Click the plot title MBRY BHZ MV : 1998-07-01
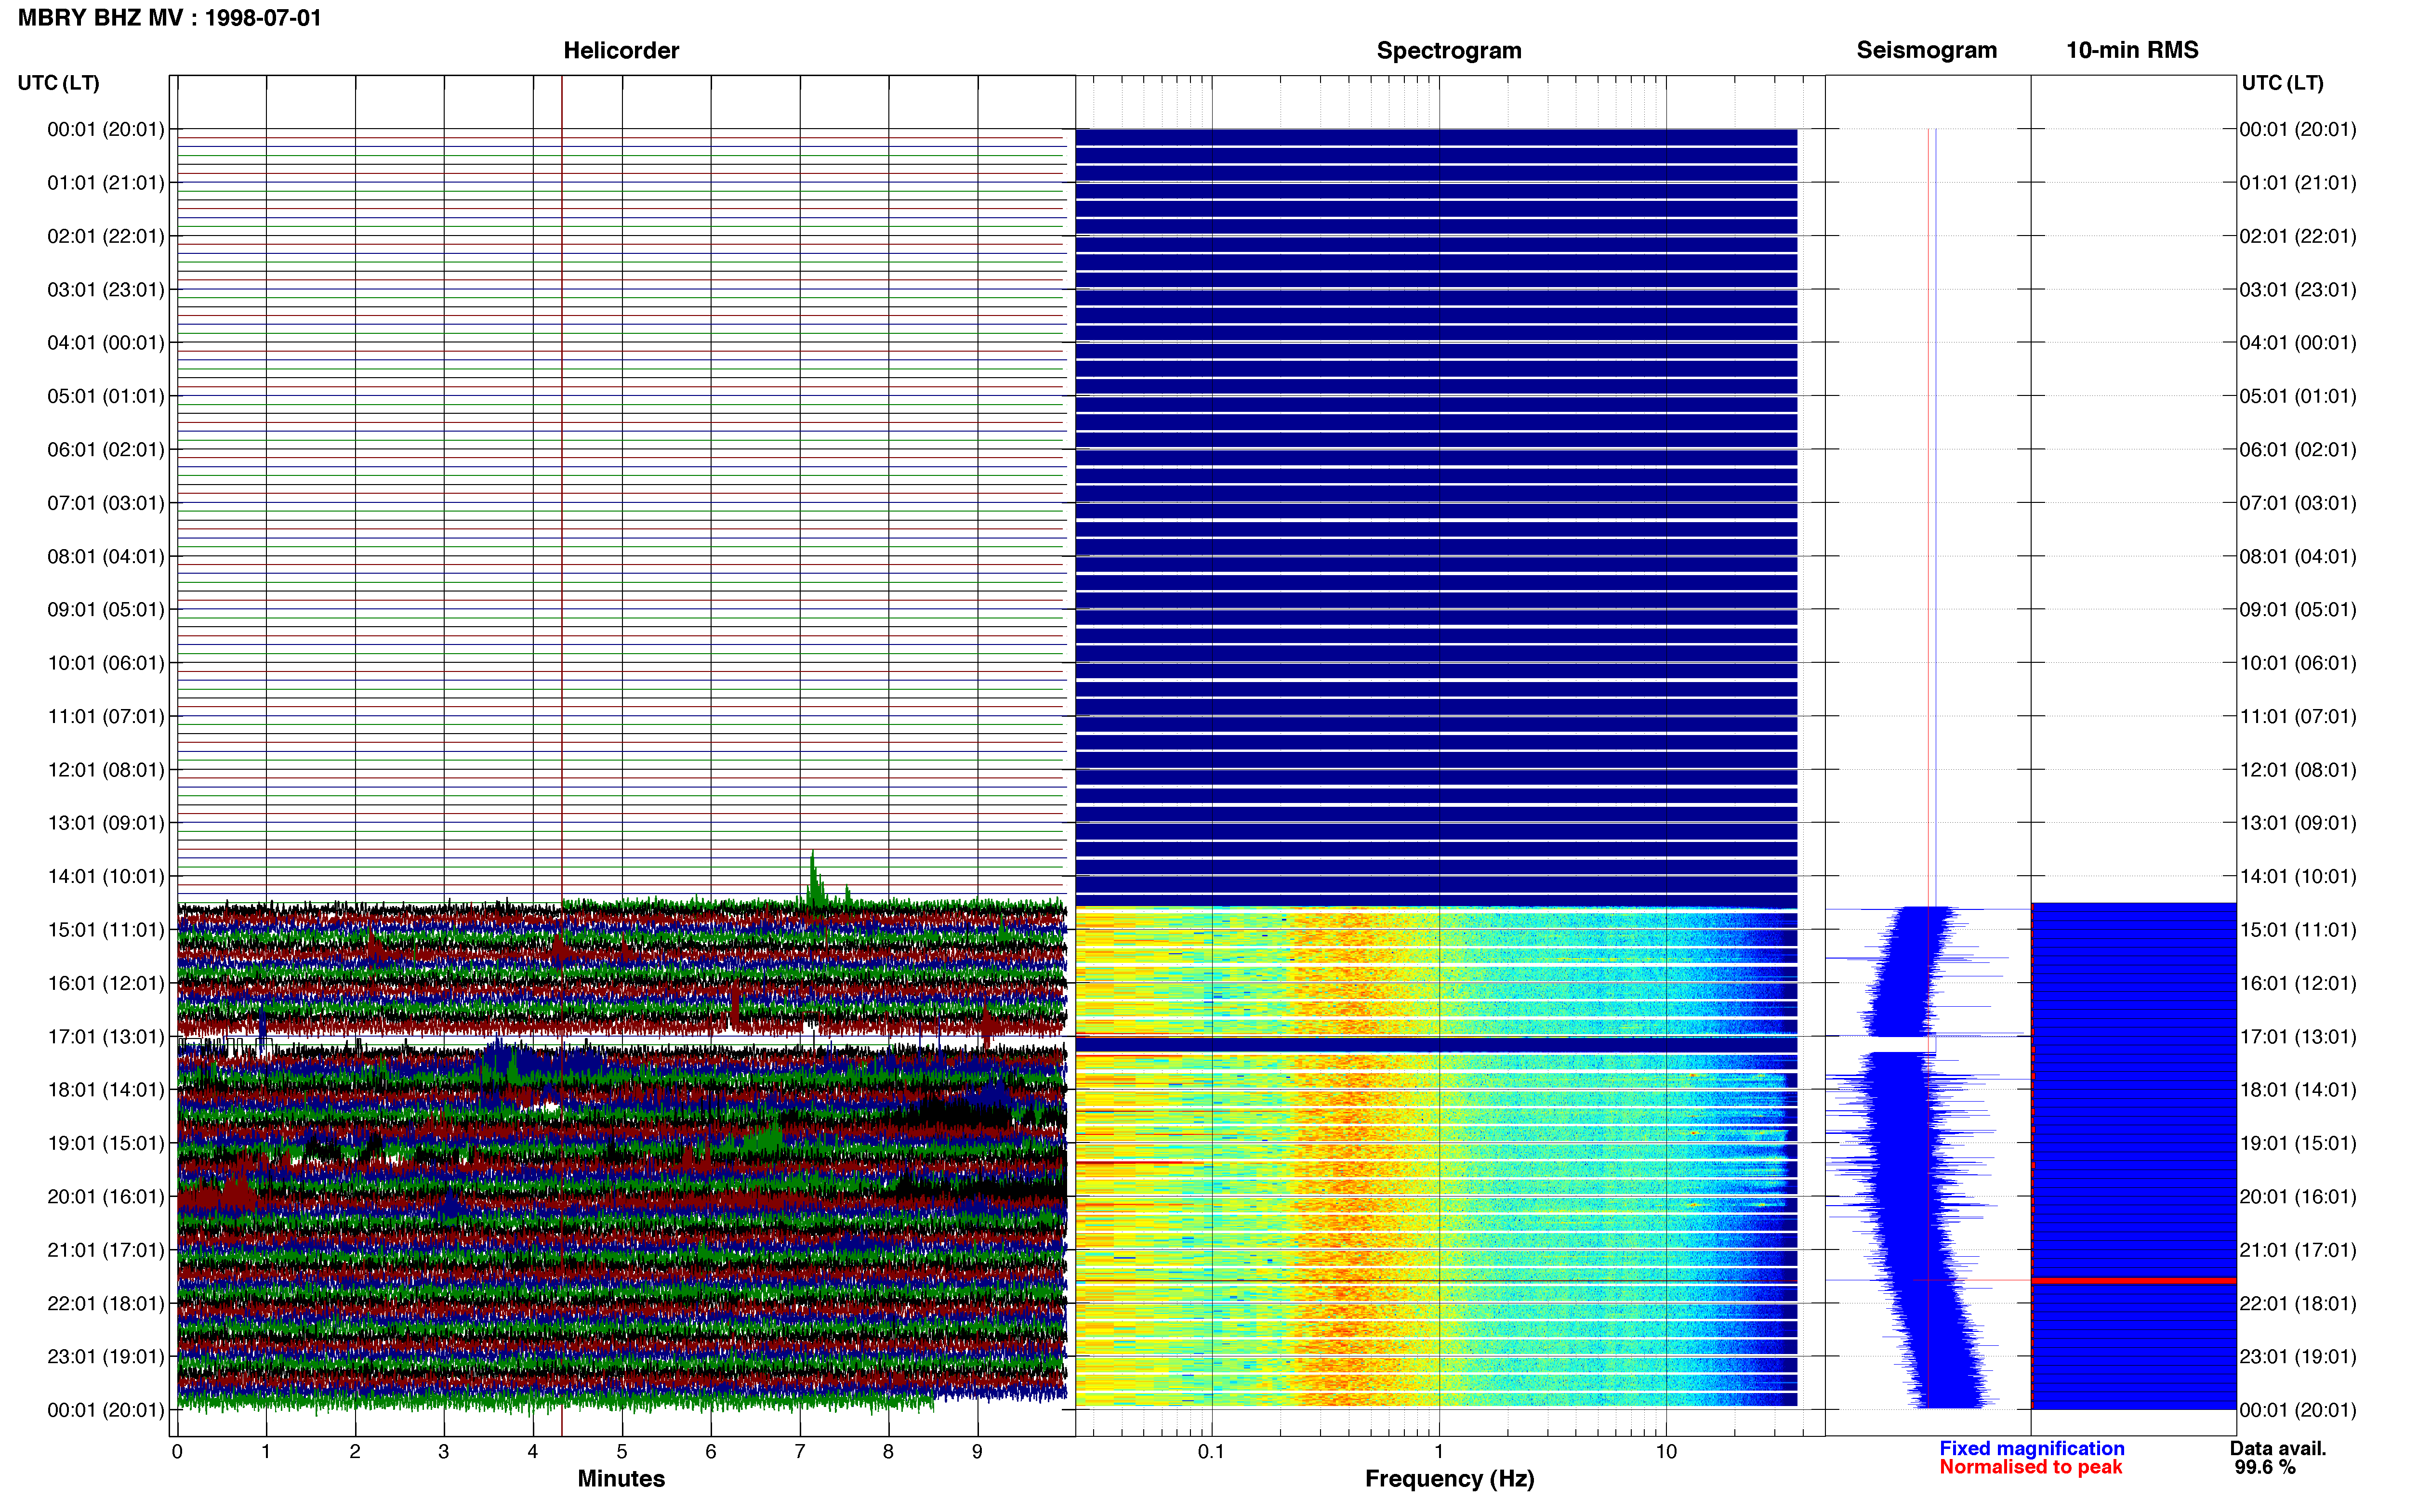Screen dimensions: 2418x1512 tap(169, 18)
